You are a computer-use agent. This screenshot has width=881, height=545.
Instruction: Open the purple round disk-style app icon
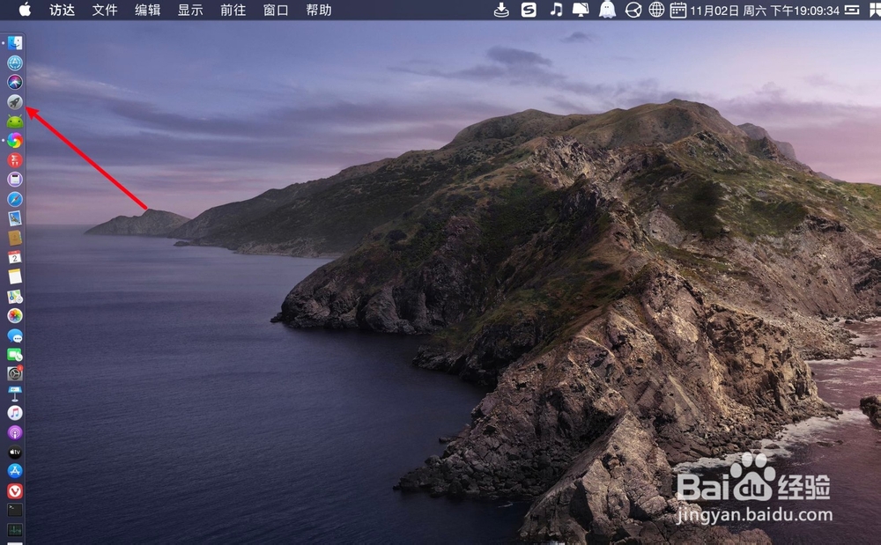coord(15,180)
